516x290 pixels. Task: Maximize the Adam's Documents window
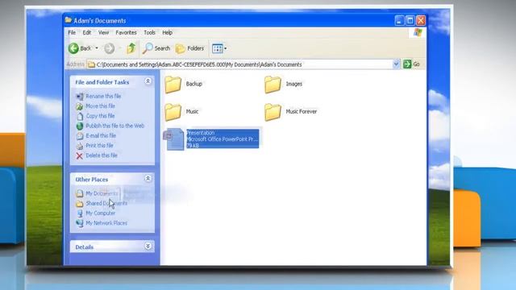click(410, 20)
